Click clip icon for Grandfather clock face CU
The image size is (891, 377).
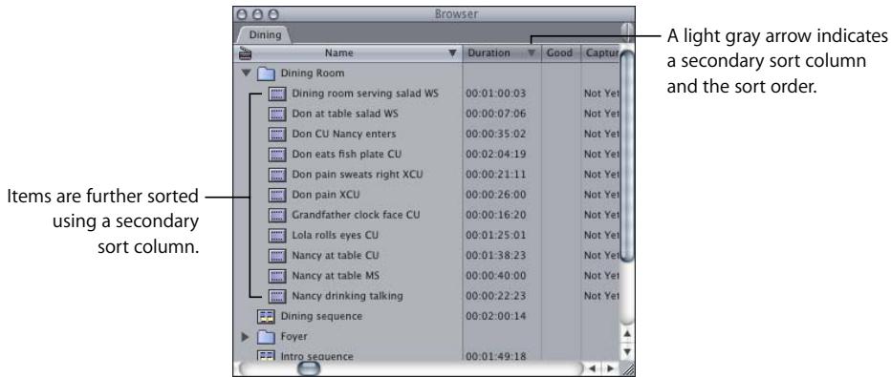pos(277,216)
